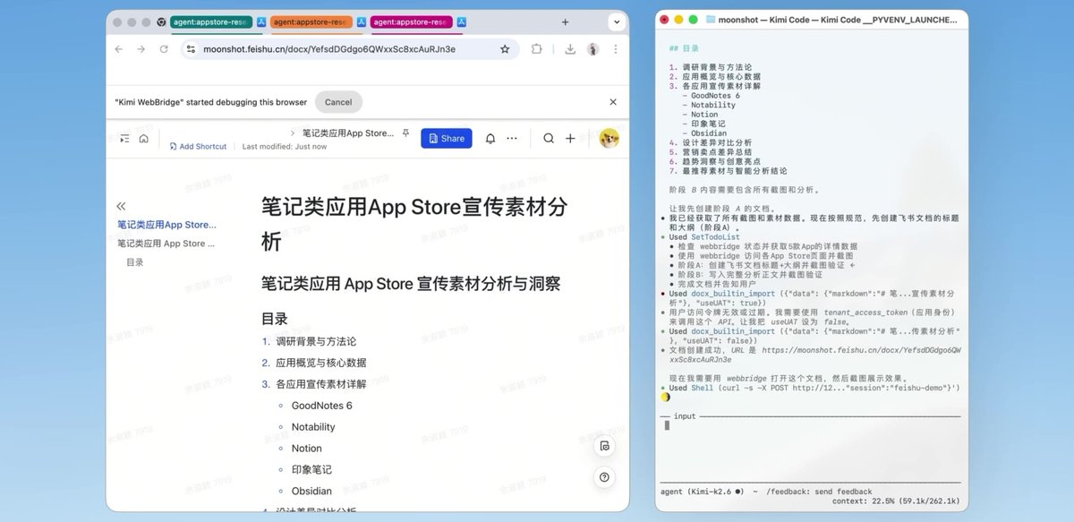Click the blue Share button

pyautogui.click(x=446, y=138)
